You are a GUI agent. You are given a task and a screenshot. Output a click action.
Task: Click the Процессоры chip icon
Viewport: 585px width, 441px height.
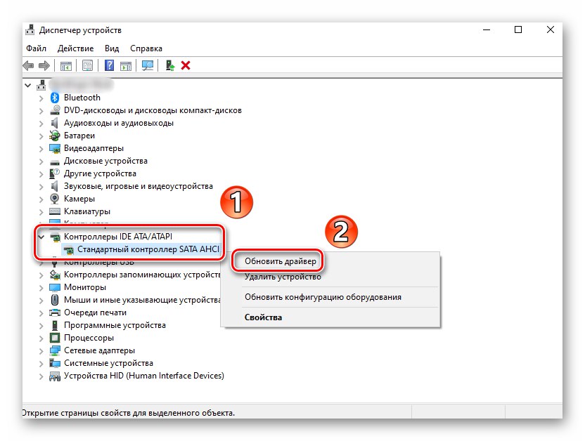tap(55, 338)
